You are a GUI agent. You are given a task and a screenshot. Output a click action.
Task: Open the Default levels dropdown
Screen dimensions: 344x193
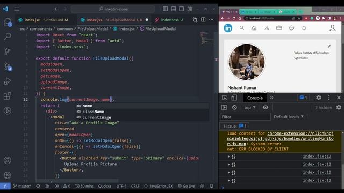tap(289, 117)
